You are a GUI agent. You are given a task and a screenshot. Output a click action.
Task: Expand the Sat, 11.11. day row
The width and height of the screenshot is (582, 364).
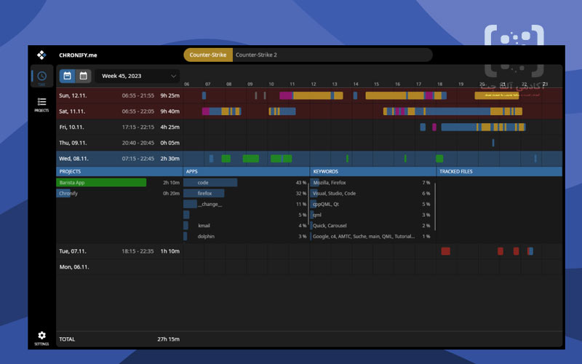[309, 111]
